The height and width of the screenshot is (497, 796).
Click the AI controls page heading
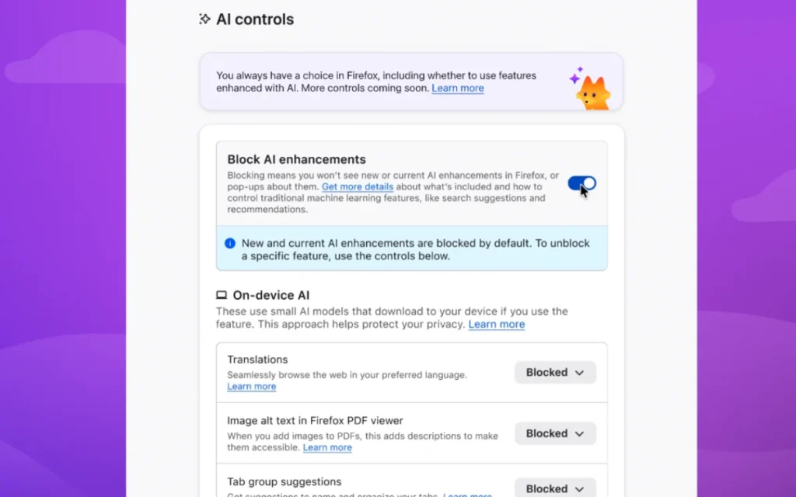point(254,19)
